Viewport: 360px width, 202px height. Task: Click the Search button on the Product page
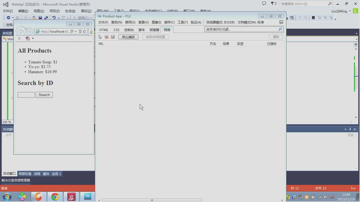point(44,95)
